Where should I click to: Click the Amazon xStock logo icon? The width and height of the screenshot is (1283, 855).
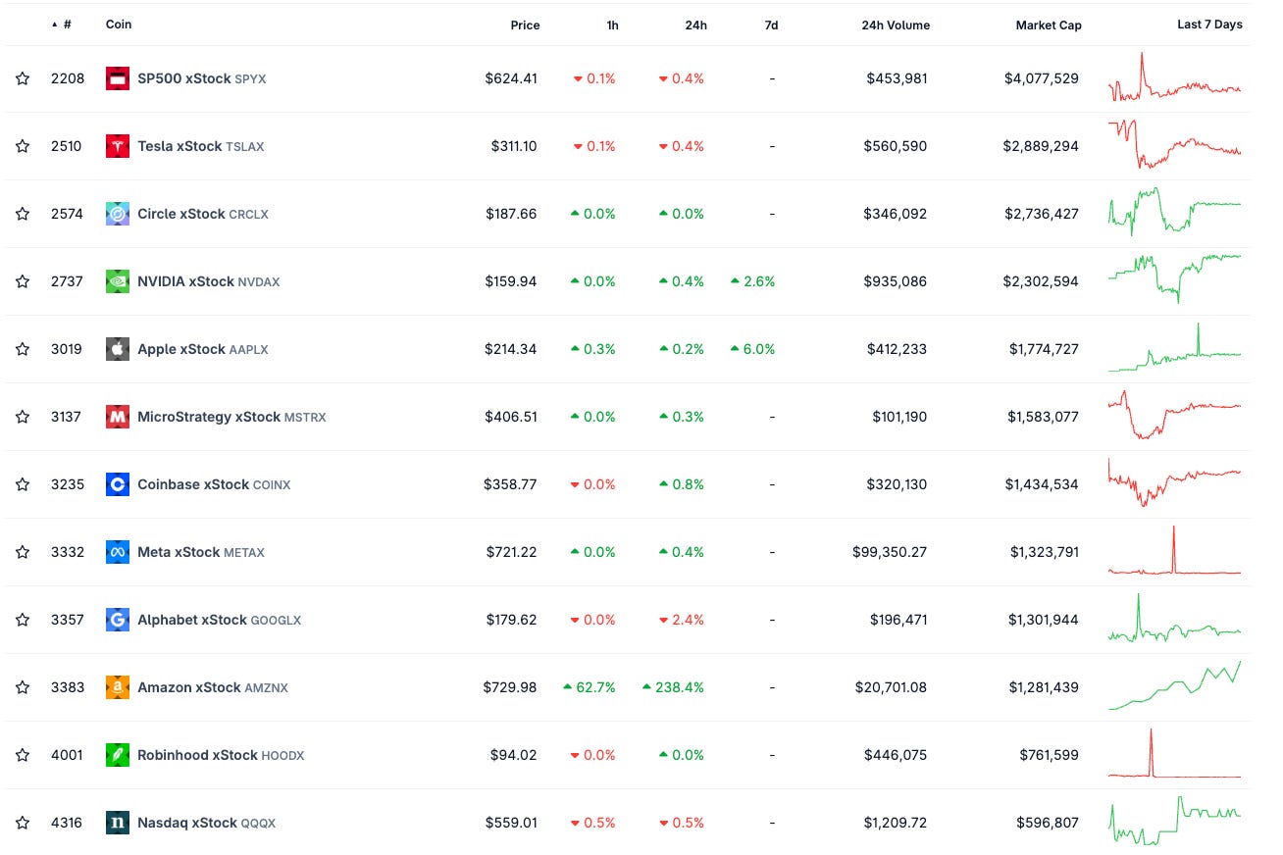point(118,687)
